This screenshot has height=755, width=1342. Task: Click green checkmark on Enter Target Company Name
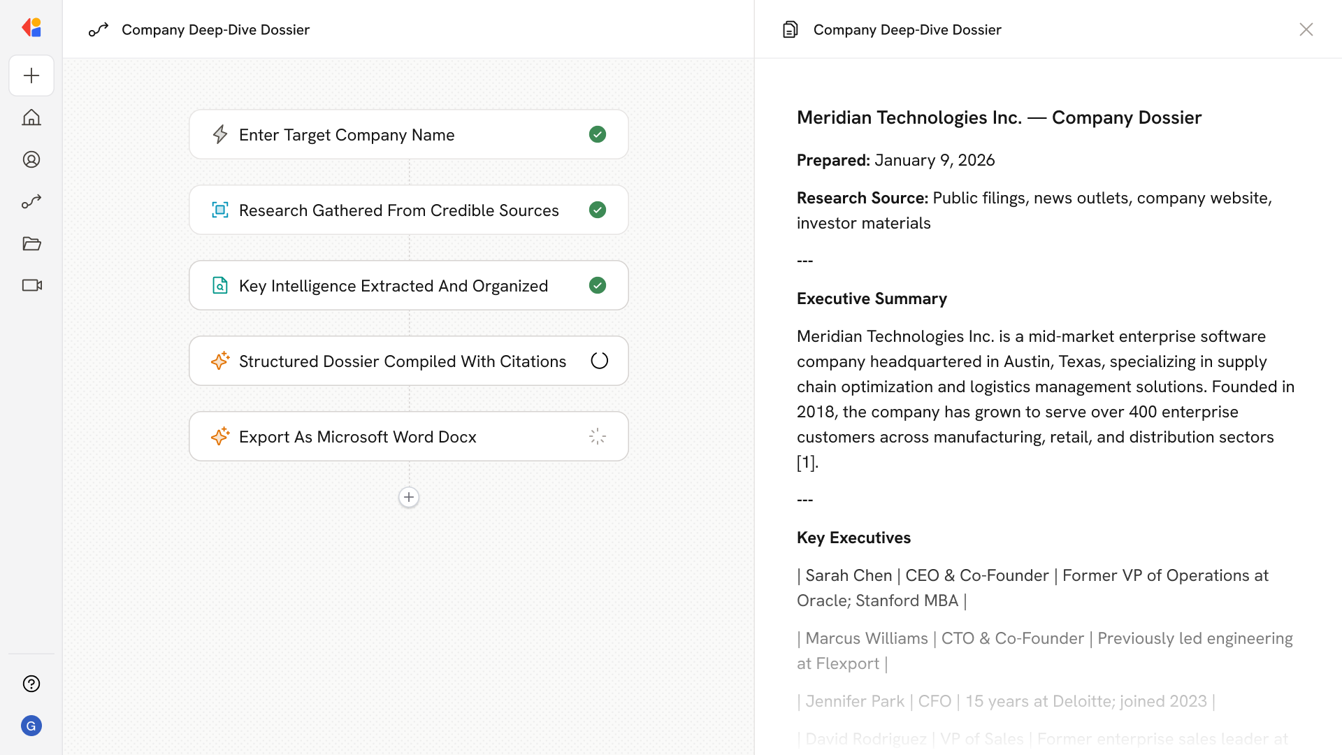click(597, 134)
